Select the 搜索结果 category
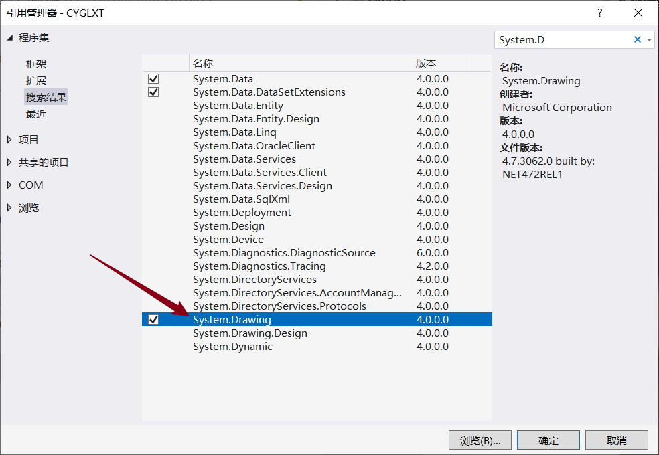Screen dimensions: 659x455 pos(46,98)
